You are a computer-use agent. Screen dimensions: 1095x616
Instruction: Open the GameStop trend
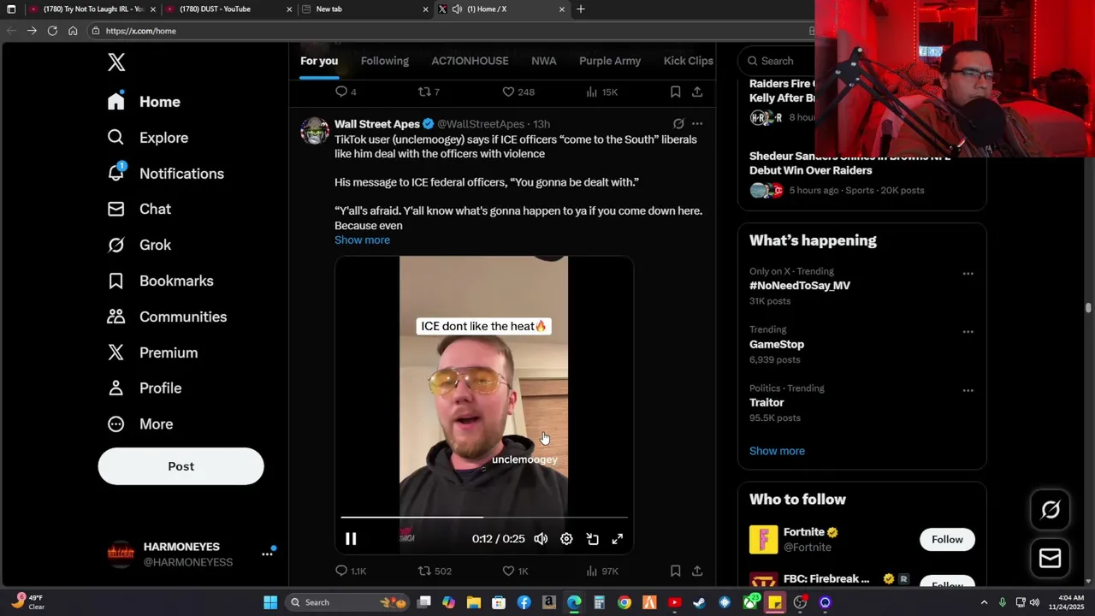(x=777, y=344)
